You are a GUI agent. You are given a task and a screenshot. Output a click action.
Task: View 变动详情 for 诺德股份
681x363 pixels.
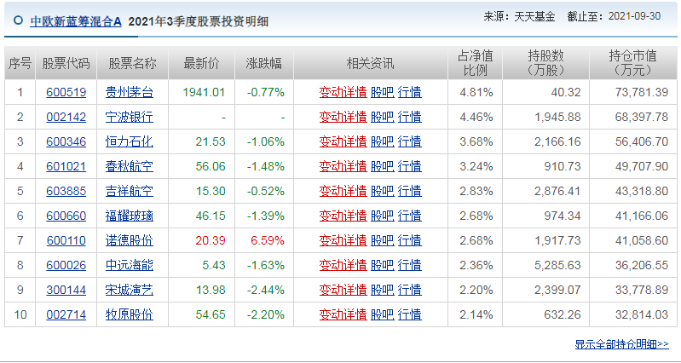343,241
